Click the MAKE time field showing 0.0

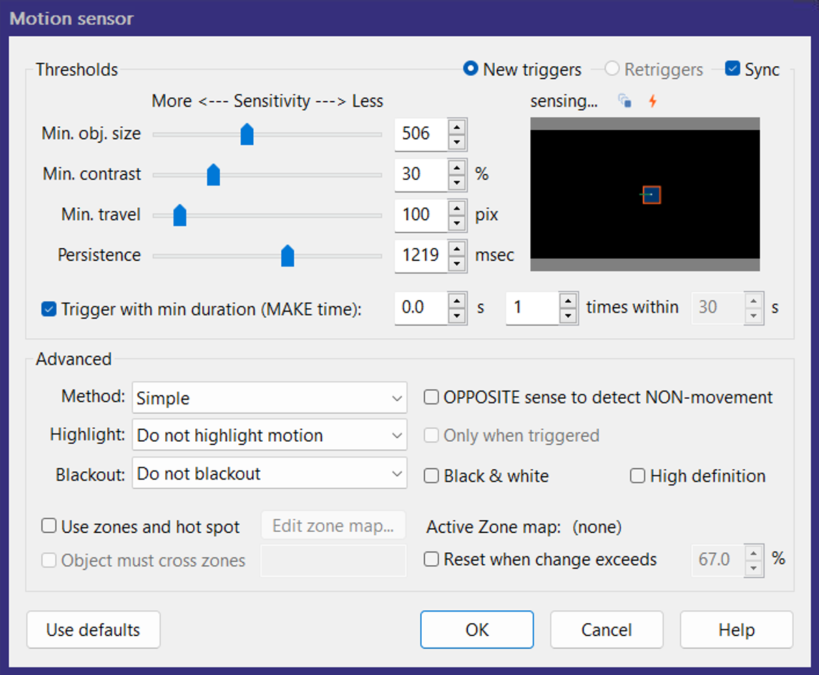[421, 308]
